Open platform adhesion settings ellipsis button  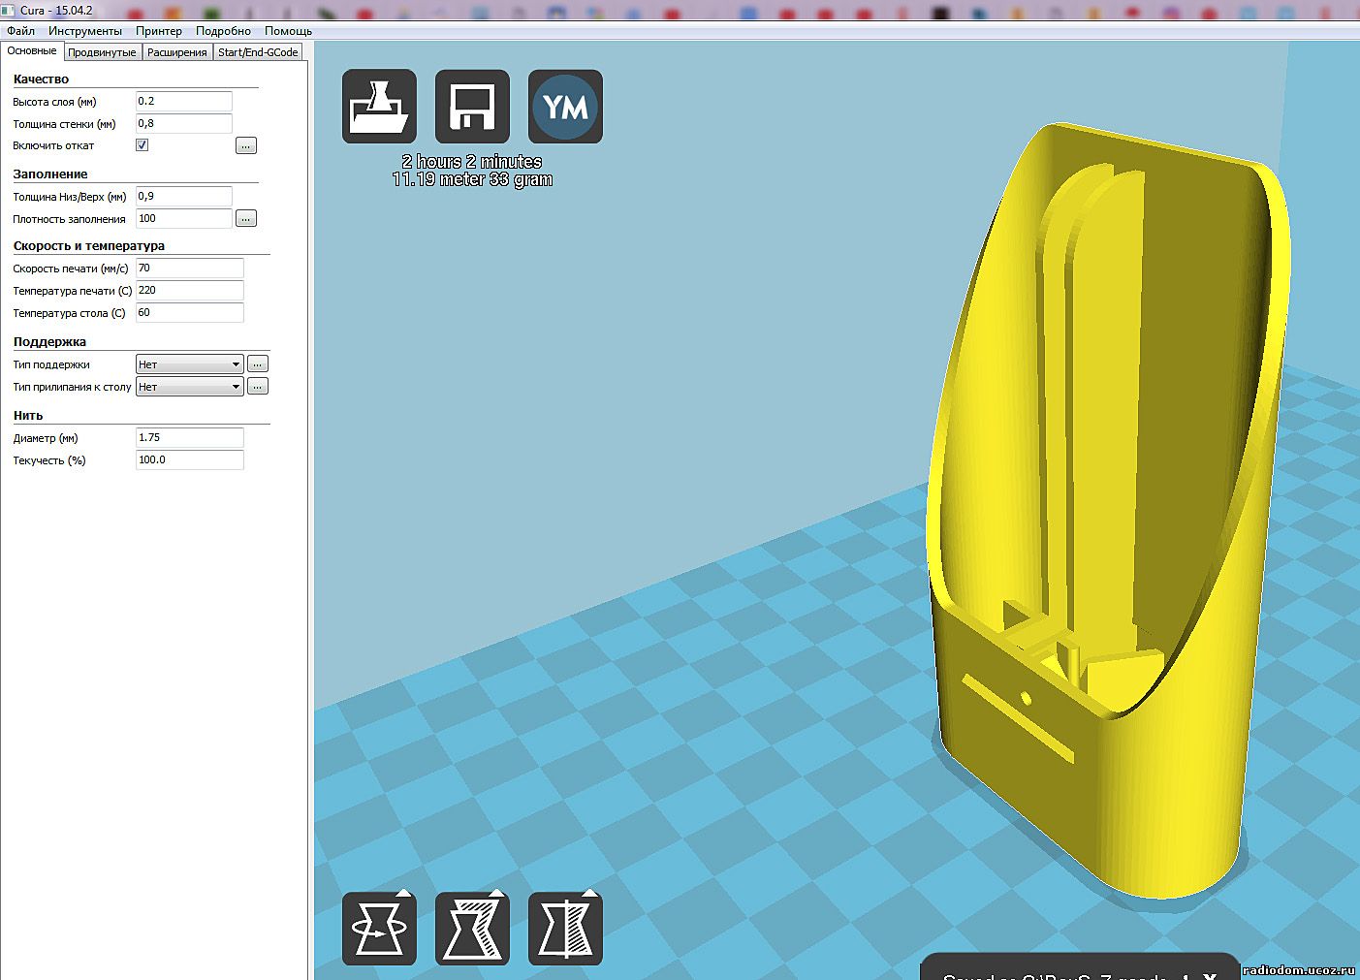click(x=258, y=386)
